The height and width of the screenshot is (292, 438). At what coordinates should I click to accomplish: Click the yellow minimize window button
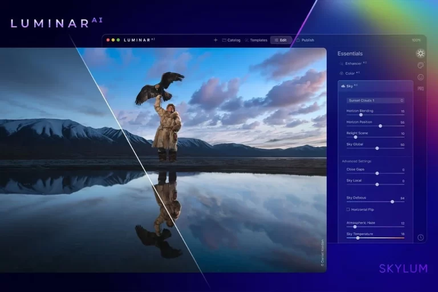[x=113, y=40]
